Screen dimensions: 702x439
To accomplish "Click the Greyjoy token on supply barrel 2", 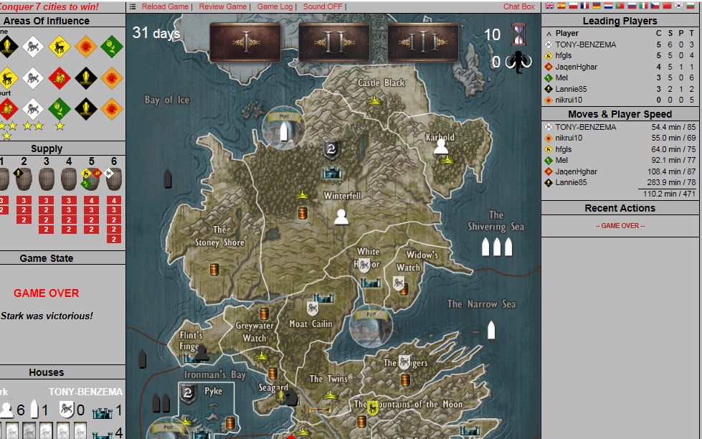I will tap(18, 172).
